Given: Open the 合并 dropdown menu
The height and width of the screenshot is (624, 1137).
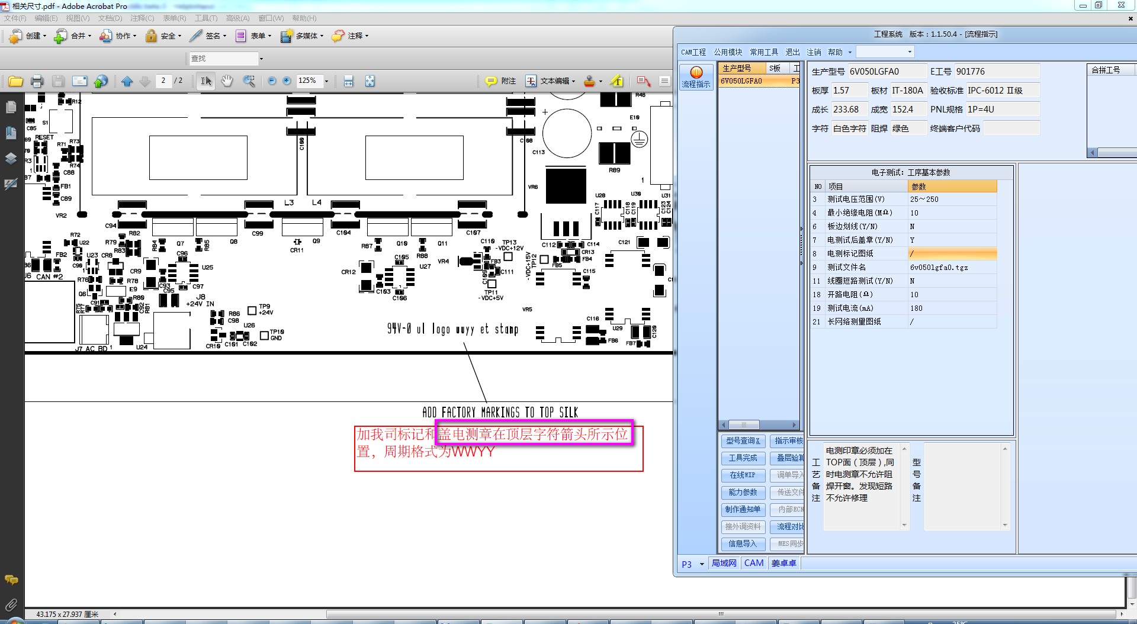Looking at the screenshot, I should (72, 36).
